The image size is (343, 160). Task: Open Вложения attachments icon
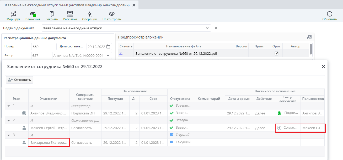(33, 14)
